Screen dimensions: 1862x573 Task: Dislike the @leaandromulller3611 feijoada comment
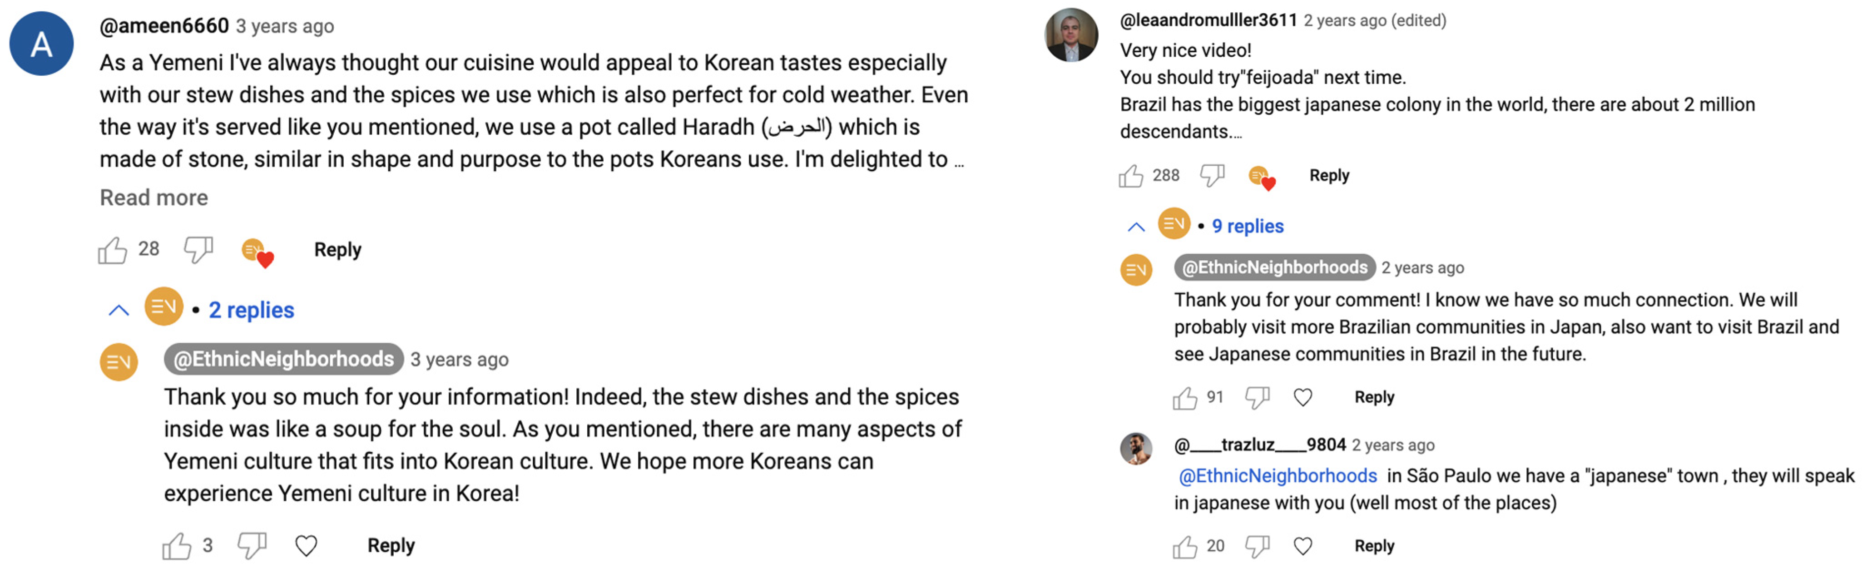tap(1212, 176)
